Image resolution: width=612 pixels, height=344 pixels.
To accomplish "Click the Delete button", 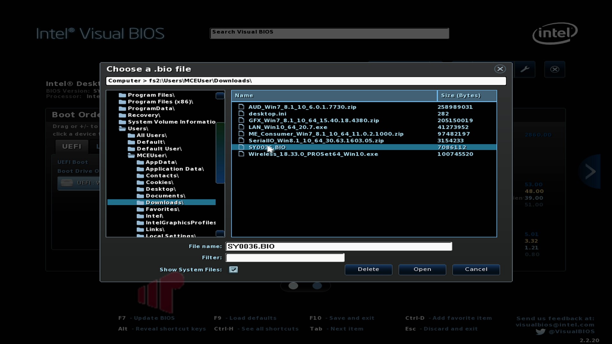I will click(368, 269).
